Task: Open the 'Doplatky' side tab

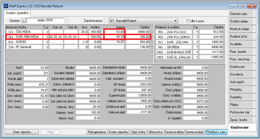Action: (242, 97)
